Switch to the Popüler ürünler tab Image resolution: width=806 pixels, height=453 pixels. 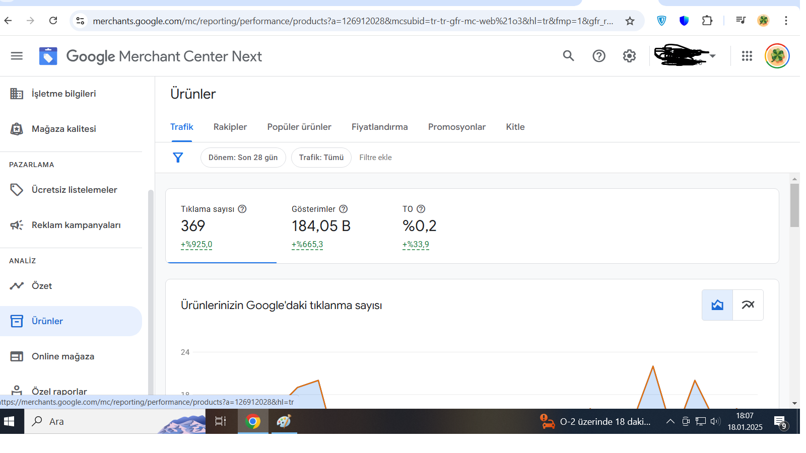click(x=299, y=127)
